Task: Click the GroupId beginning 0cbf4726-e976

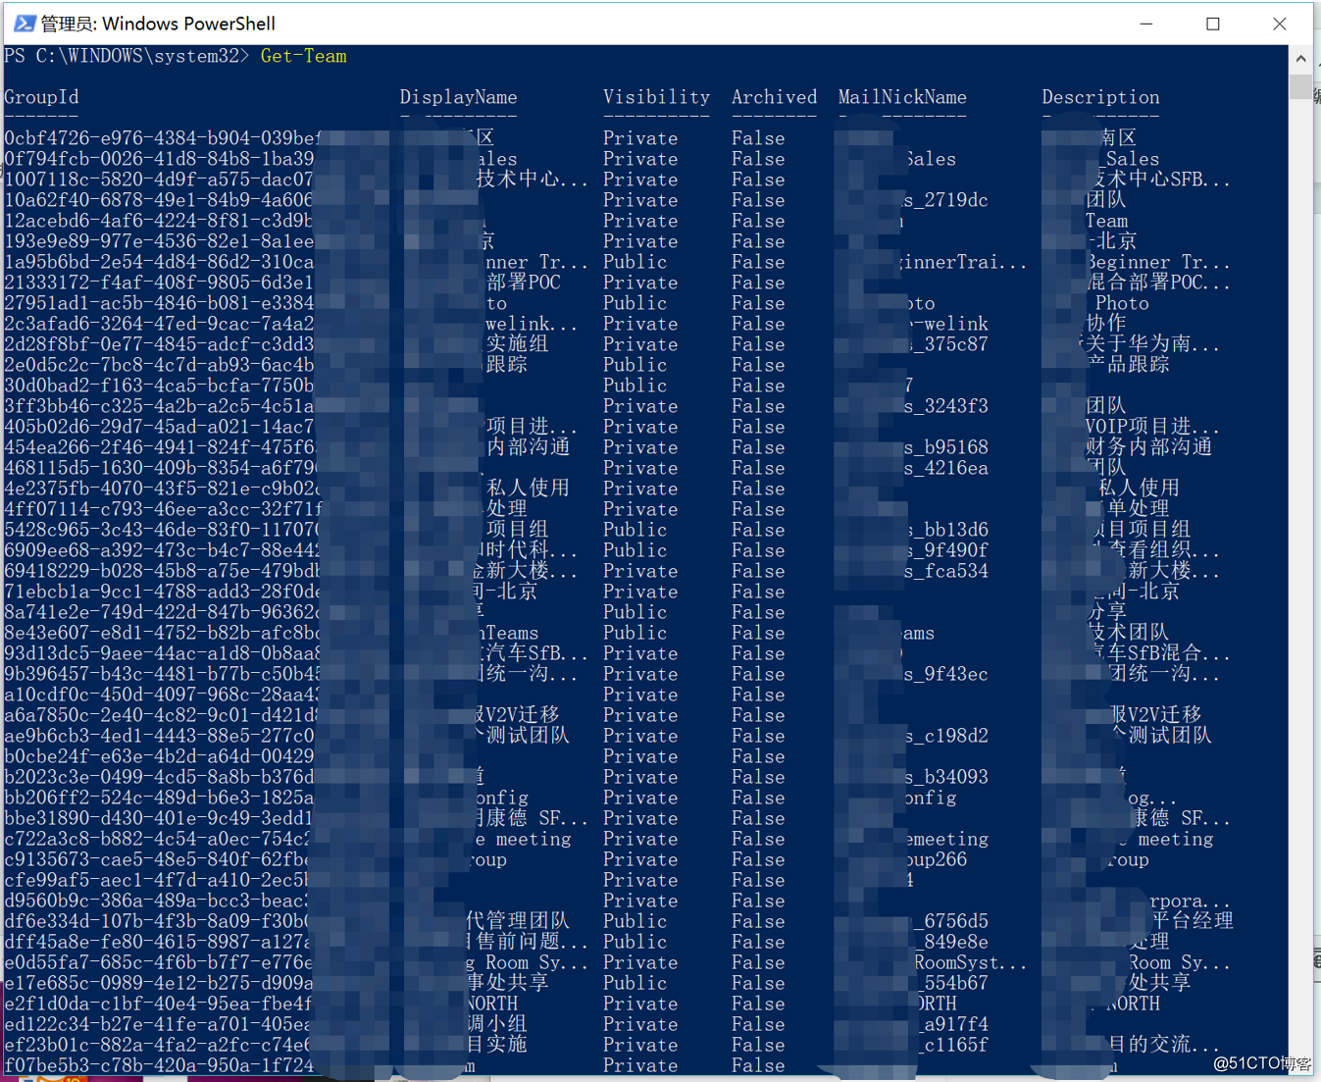Action: 162,138
